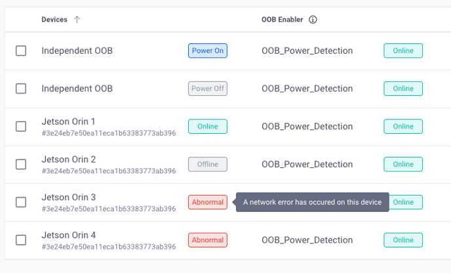Click OOB_Power_Detection in Jetson Orin 2 row
Viewport: 451px width, 273px height.
click(307, 164)
